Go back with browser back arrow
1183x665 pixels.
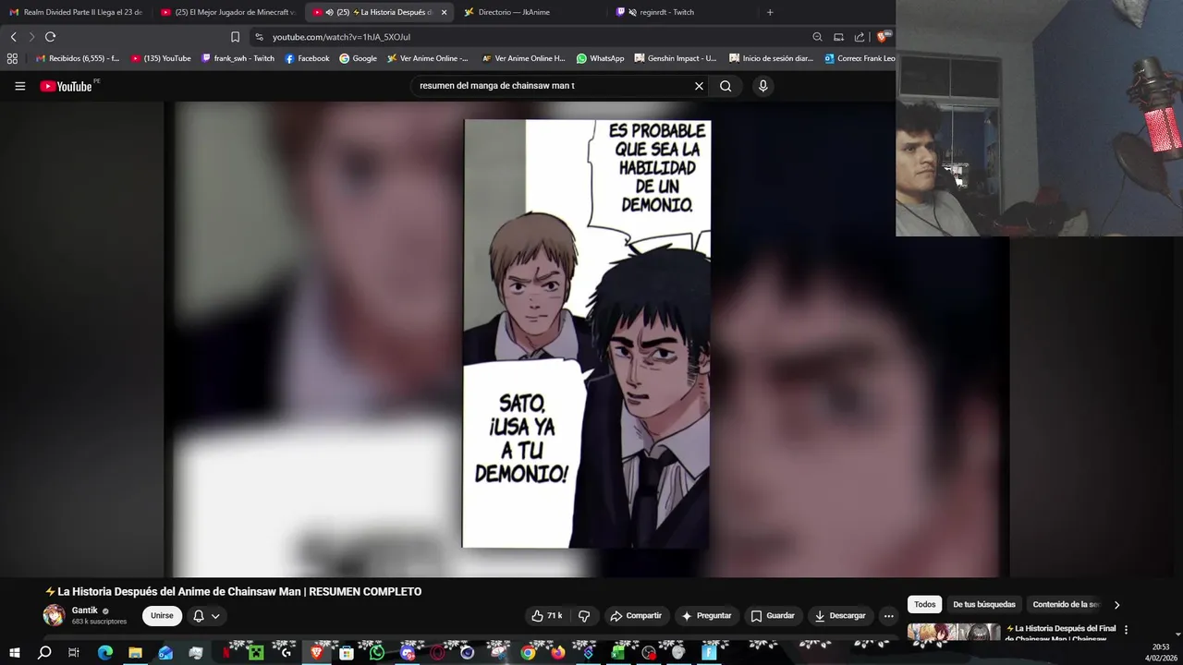13,37
